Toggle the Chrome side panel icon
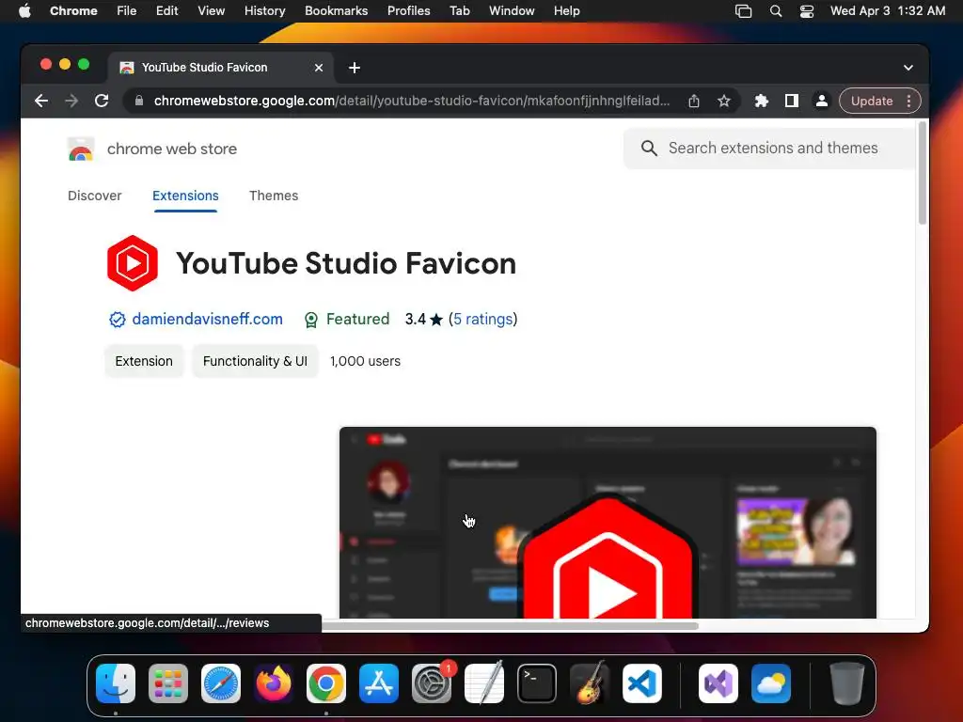Image resolution: width=963 pixels, height=722 pixels. 792,101
